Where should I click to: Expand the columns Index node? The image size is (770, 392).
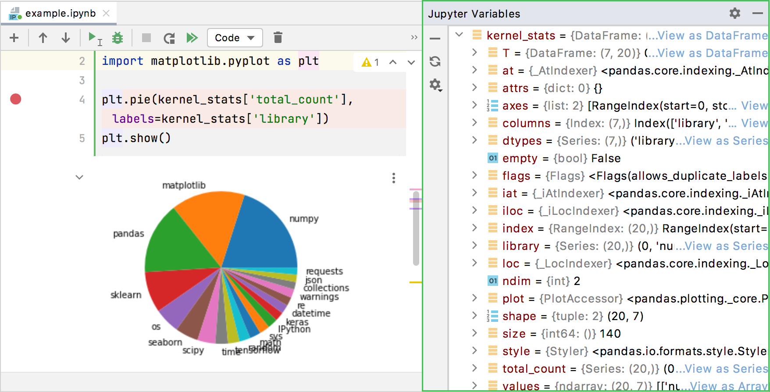[x=474, y=123]
